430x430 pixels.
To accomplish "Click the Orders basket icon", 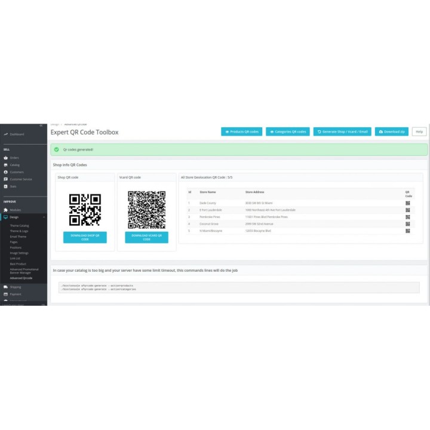I will 6,158.
